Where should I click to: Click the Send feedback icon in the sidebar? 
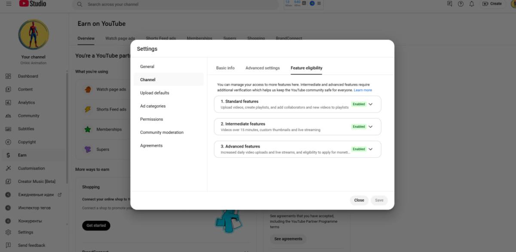(x=8, y=246)
